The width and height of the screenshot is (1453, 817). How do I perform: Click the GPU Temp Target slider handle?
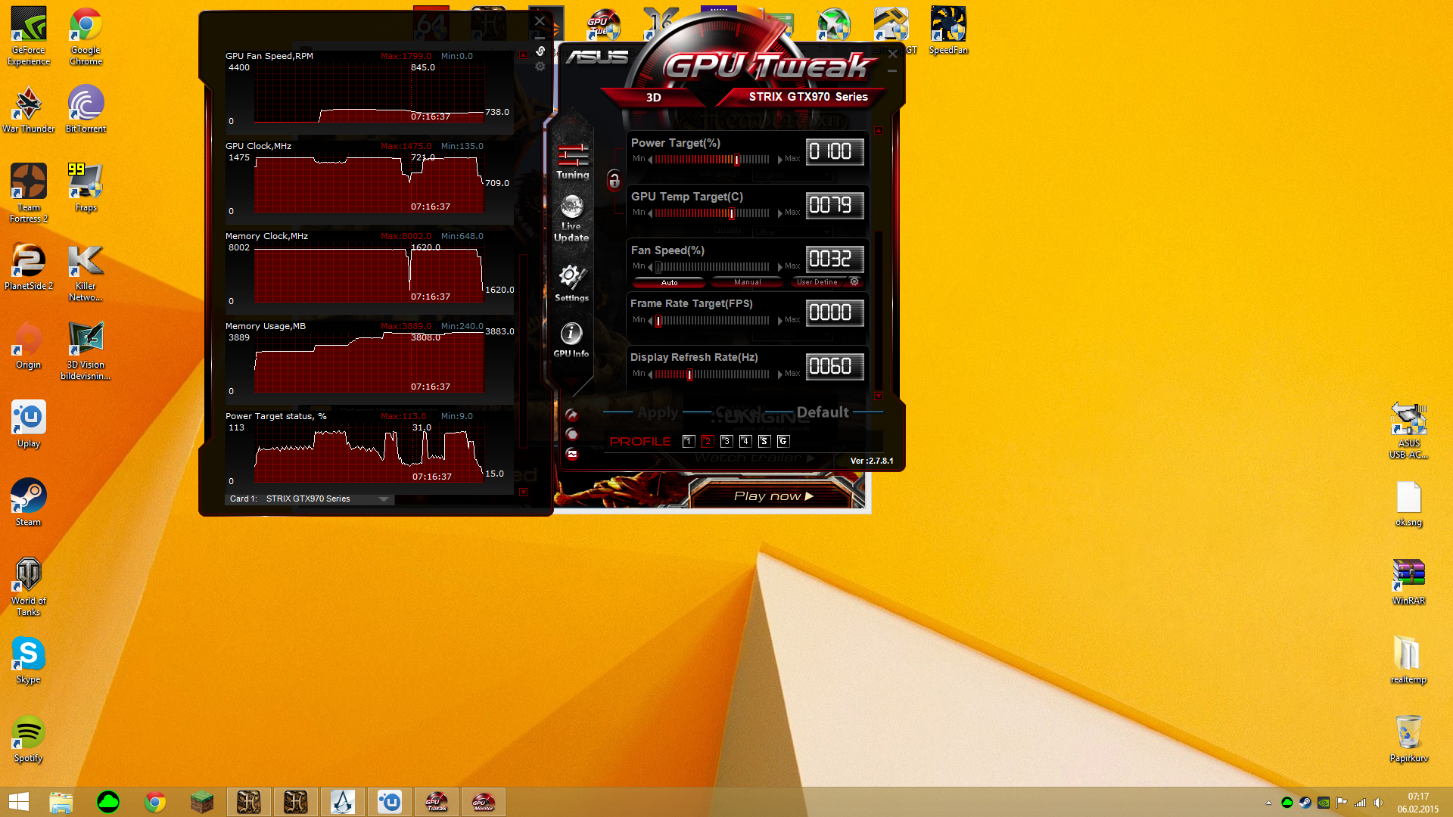click(732, 213)
